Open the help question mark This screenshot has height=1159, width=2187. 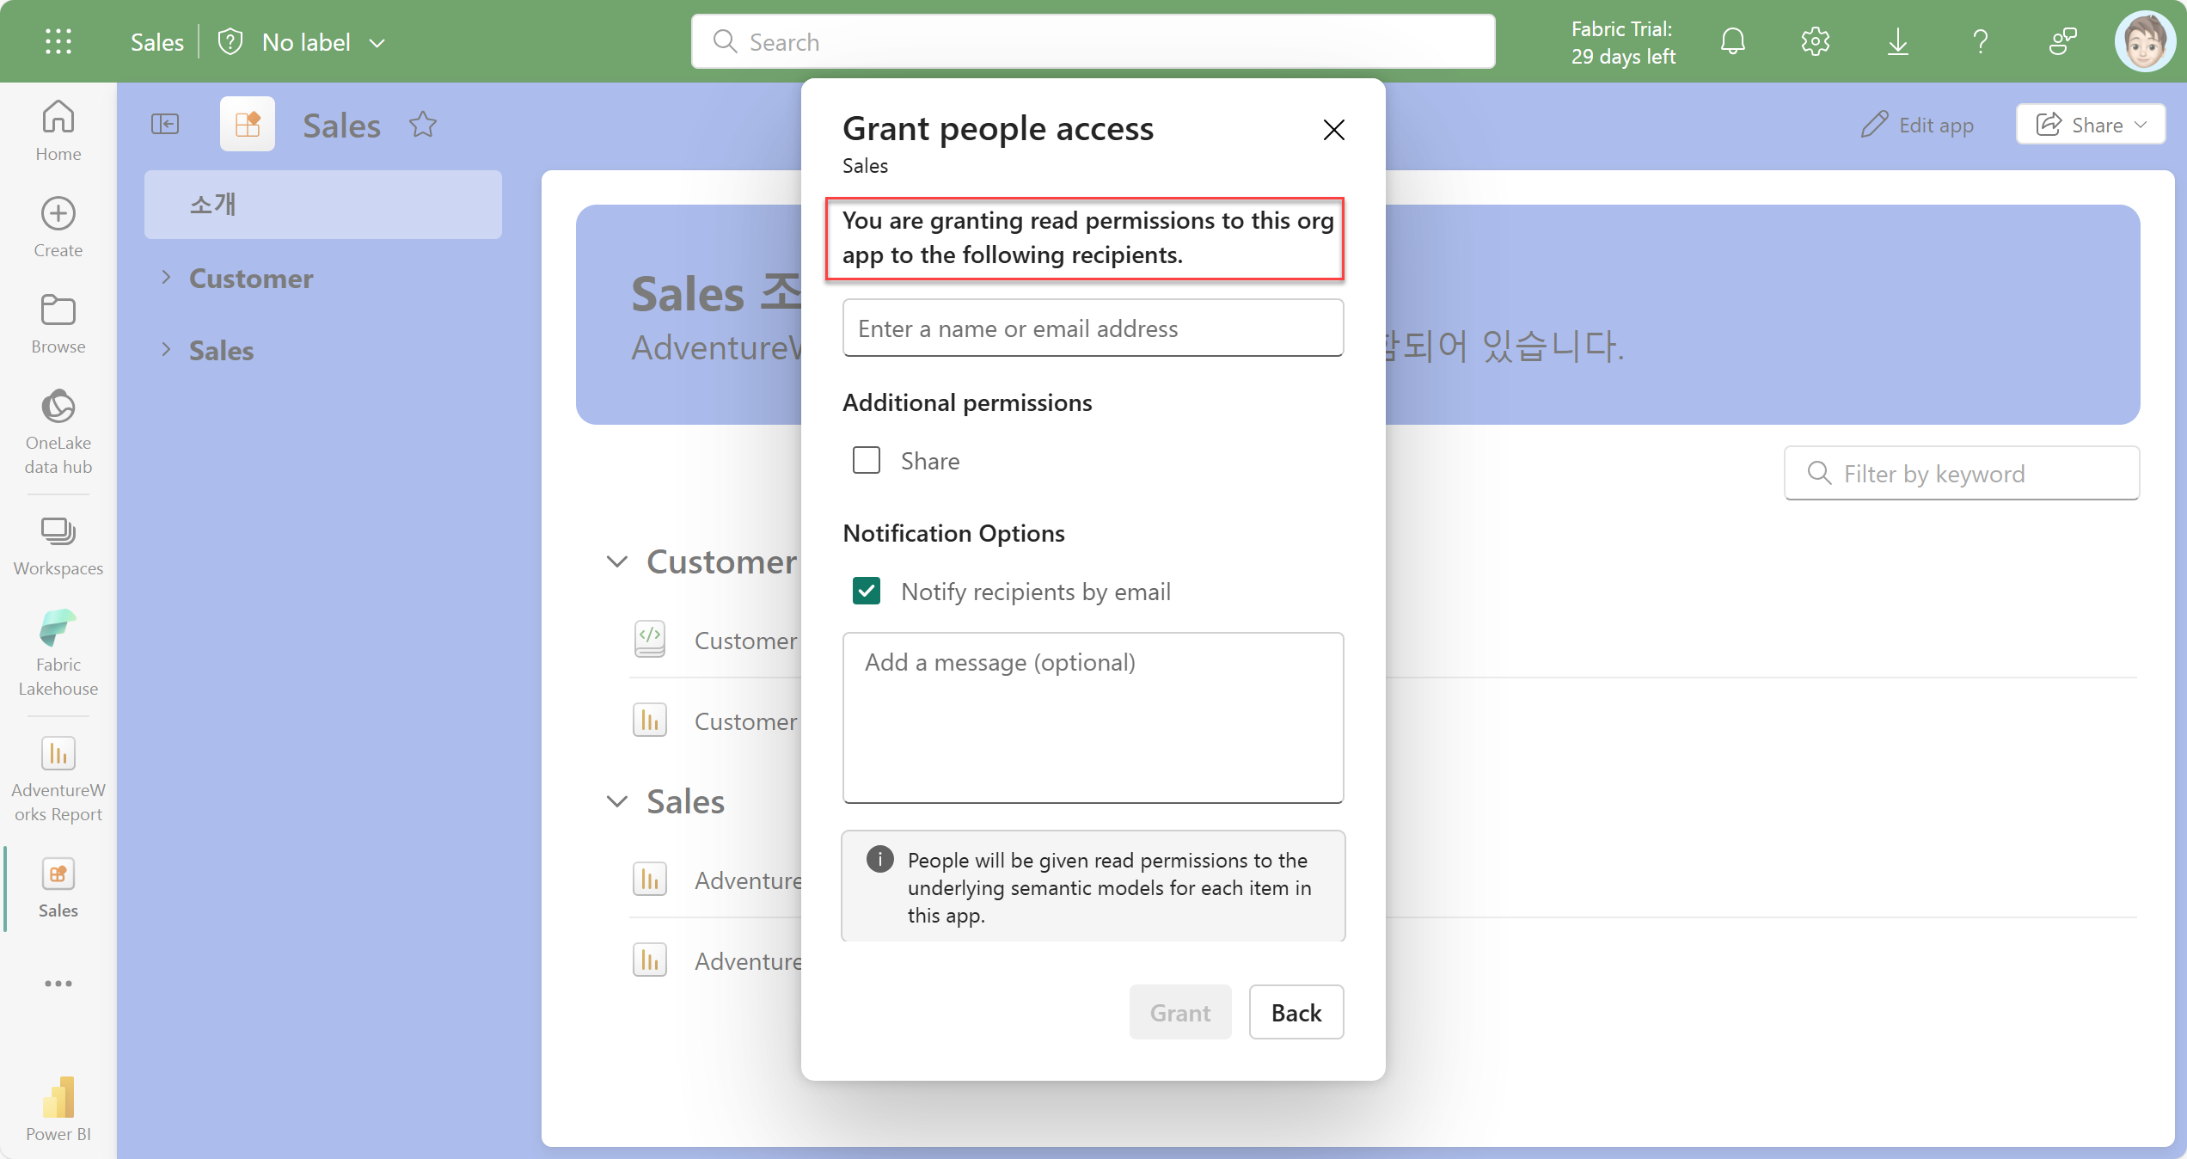[x=1981, y=41]
